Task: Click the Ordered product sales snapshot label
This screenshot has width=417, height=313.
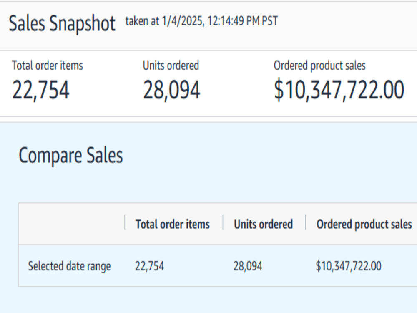Action: [320, 66]
